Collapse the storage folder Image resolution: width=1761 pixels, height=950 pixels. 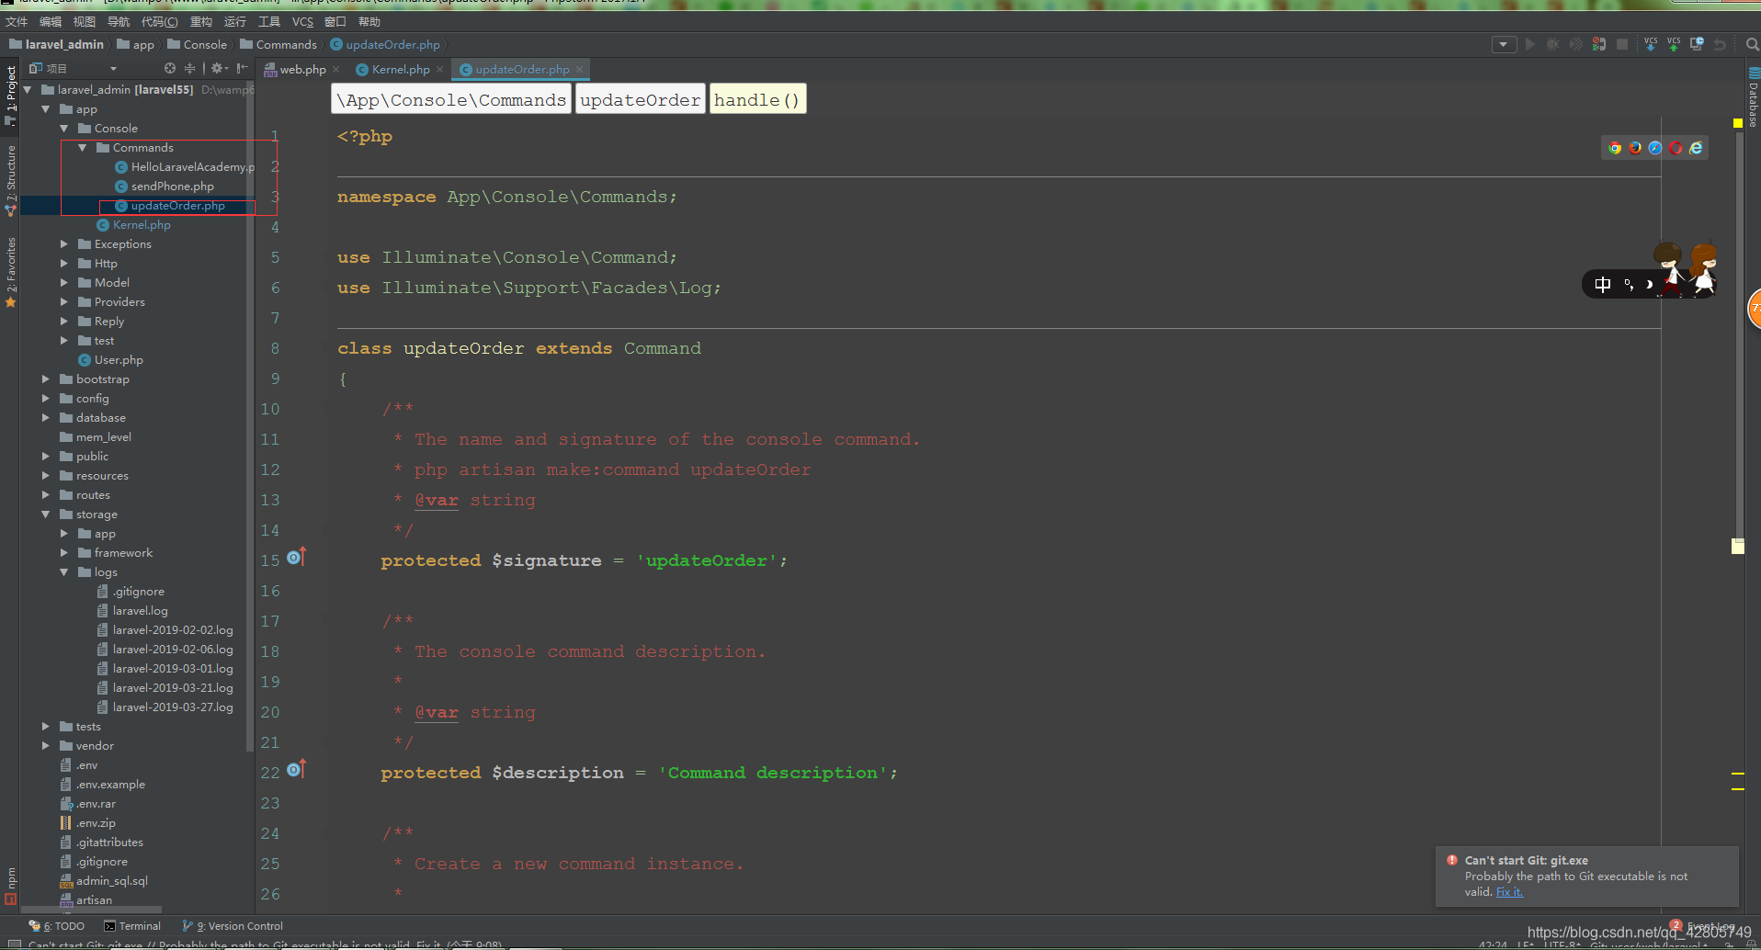46,514
